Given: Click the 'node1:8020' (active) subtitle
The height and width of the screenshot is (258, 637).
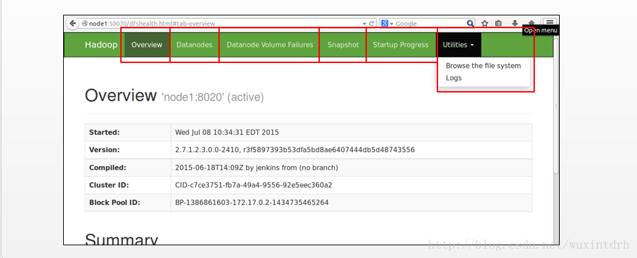Looking at the screenshot, I should click(x=213, y=98).
